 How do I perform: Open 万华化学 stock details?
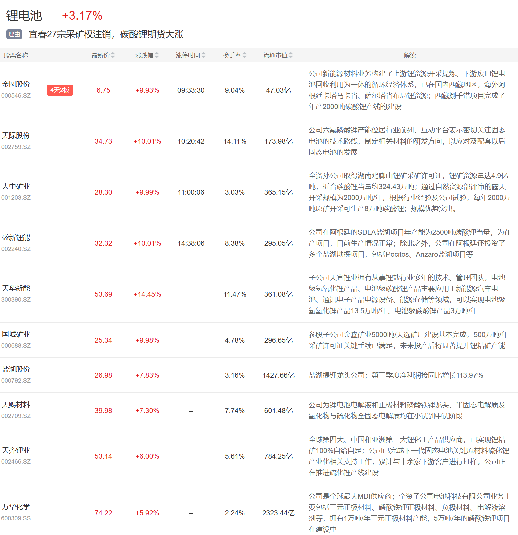(16, 507)
